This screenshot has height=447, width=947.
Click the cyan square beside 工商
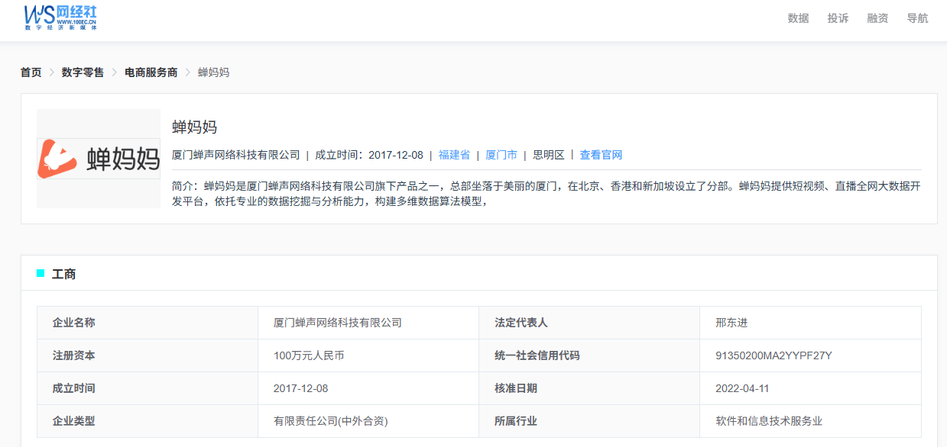pos(41,274)
